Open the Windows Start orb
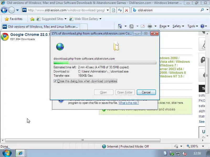This screenshot has height=157, width=210. 7,153
